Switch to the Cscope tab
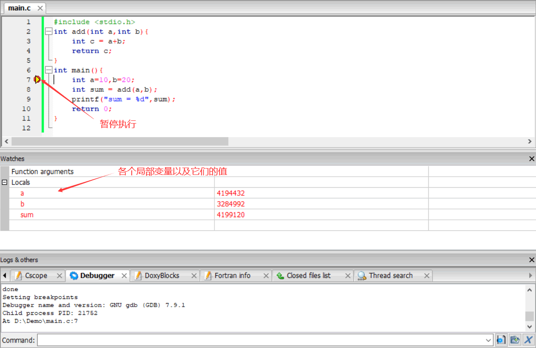 pyautogui.click(x=36, y=275)
